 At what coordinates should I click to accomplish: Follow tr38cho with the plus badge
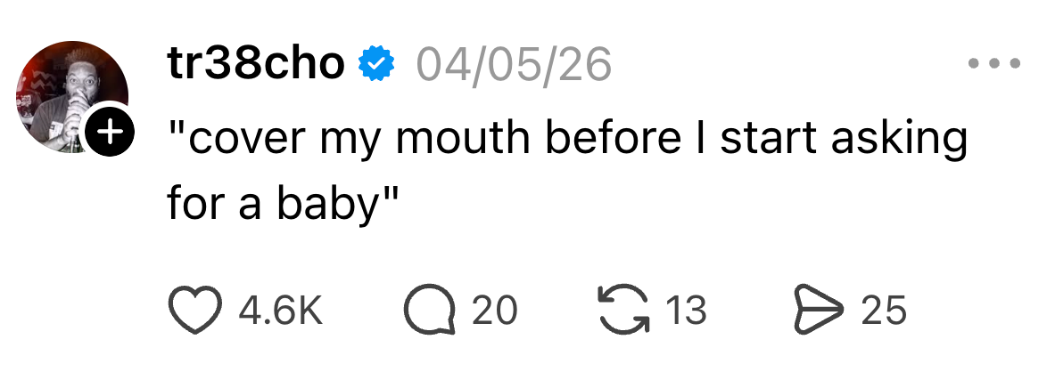[110, 133]
